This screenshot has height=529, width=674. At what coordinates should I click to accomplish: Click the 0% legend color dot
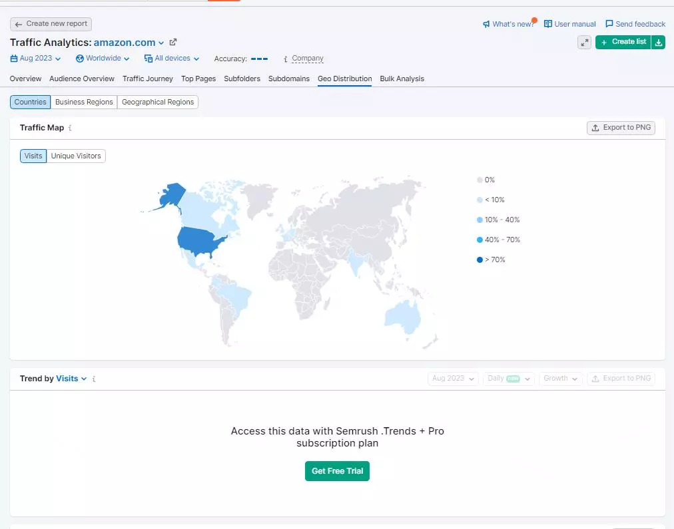click(x=480, y=180)
